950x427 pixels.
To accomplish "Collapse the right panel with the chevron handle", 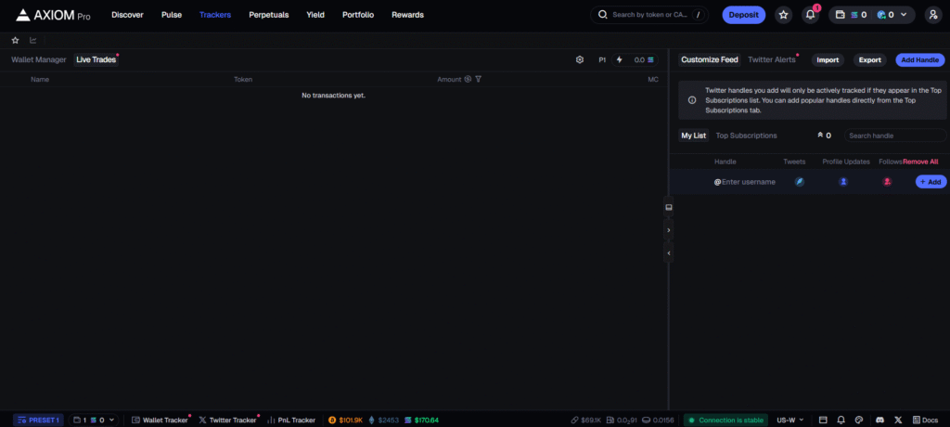I will 669,229.
